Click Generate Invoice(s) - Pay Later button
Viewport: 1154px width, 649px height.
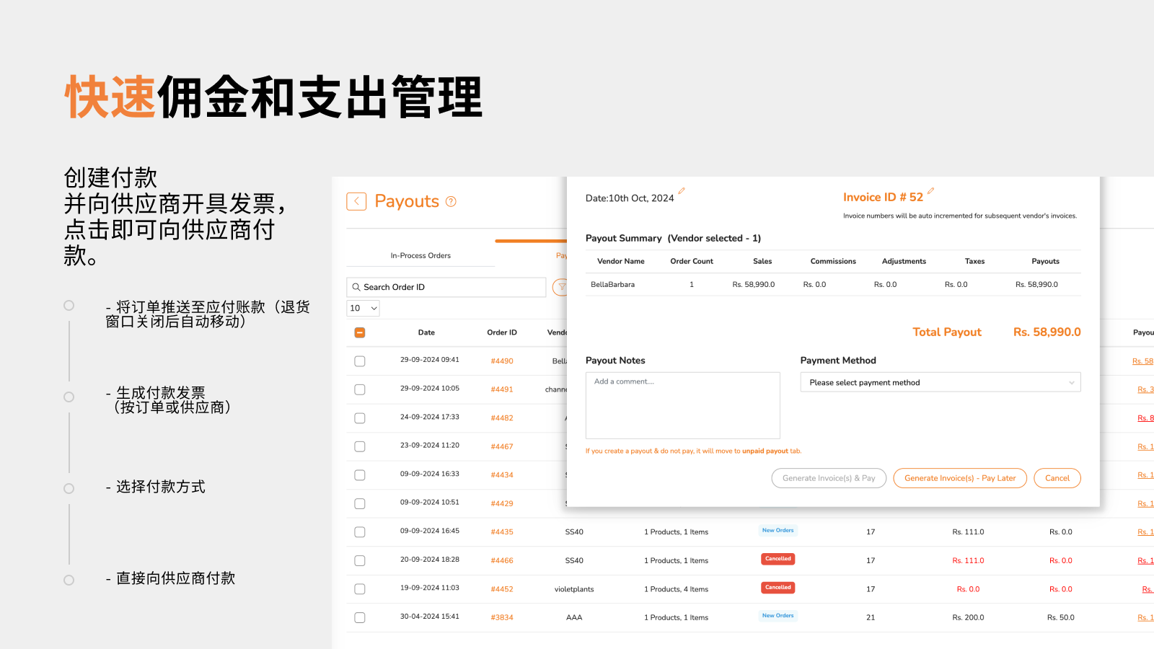pyautogui.click(x=960, y=478)
